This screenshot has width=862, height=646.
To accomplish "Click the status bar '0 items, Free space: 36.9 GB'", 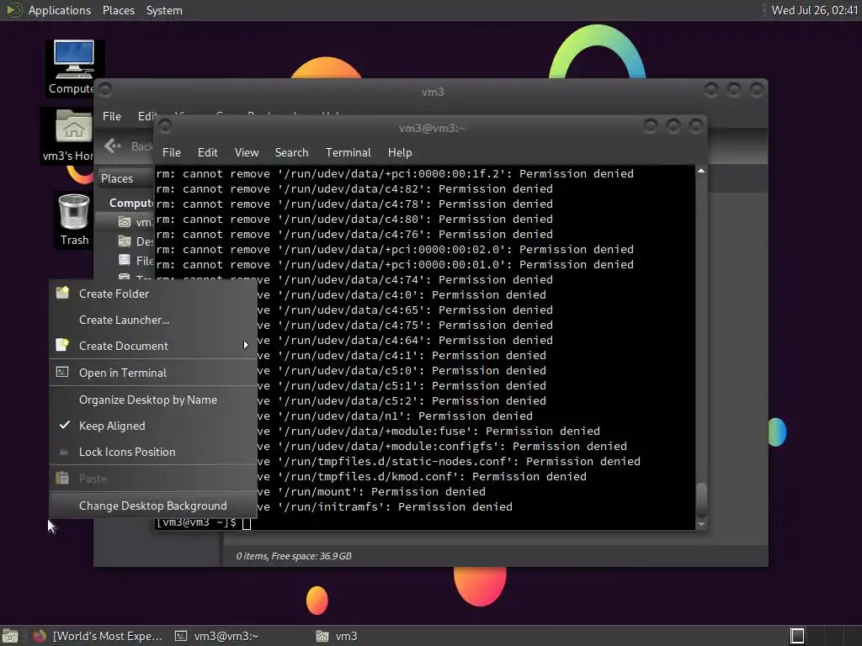I will click(294, 556).
